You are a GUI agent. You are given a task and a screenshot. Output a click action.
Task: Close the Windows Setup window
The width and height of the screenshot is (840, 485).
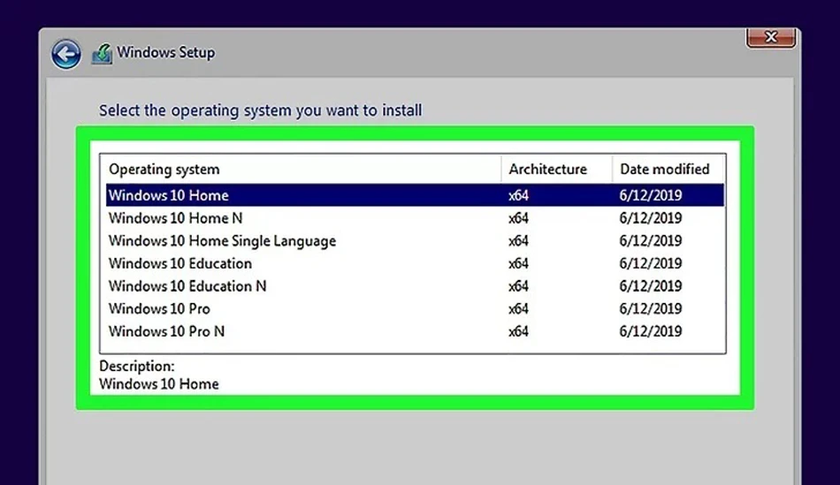(771, 37)
